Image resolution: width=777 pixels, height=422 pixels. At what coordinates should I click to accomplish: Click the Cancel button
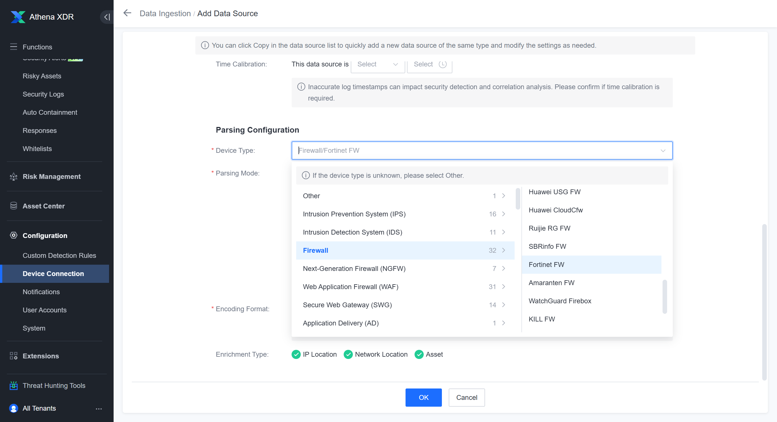[x=466, y=397]
